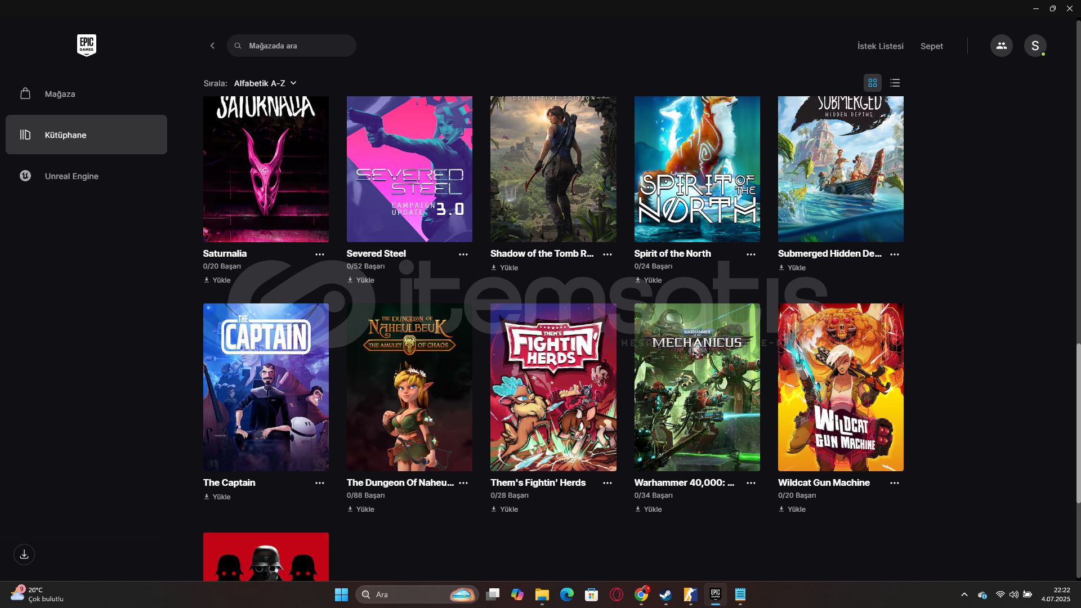Open Severed Steel more options menu

point(463,254)
